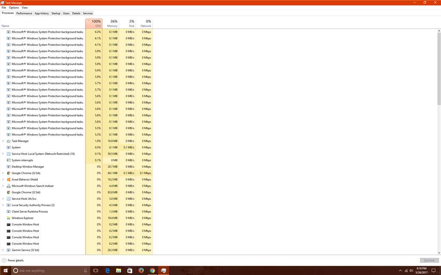441x275 pixels.
Task: Click the vertical scrollbar of process list
Action: point(439,69)
